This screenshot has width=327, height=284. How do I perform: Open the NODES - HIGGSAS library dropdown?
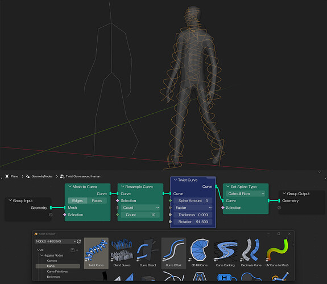tap(56, 241)
